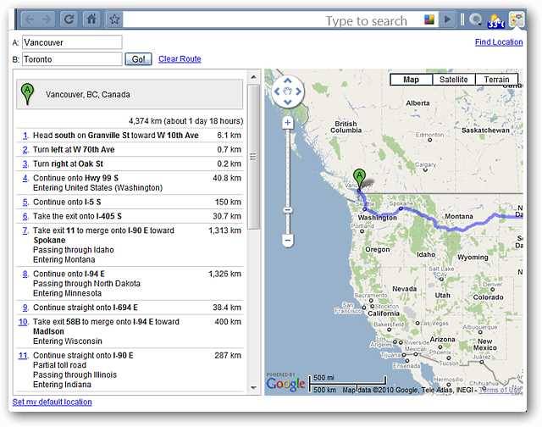This screenshot has height=427, width=542.
Task: Click Set my default location link
Action: 53,402
